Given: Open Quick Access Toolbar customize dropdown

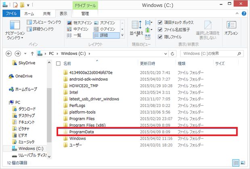Looking at the screenshot, I should coord(28,5).
